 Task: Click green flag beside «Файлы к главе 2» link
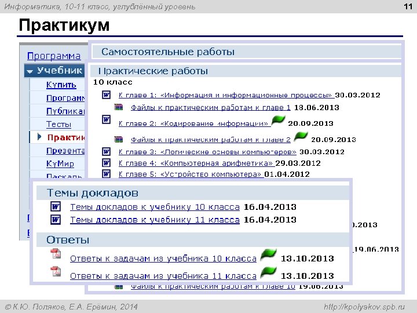(x=301, y=137)
